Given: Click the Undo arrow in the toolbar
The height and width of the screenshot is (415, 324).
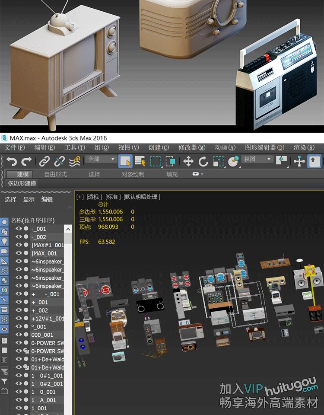Looking at the screenshot, I should coord(12,162).
